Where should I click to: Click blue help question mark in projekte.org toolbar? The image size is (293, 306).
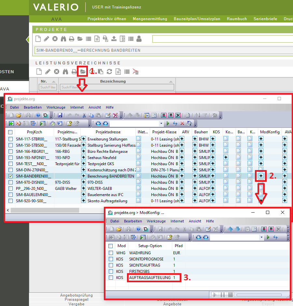click(x=38, y=115)
